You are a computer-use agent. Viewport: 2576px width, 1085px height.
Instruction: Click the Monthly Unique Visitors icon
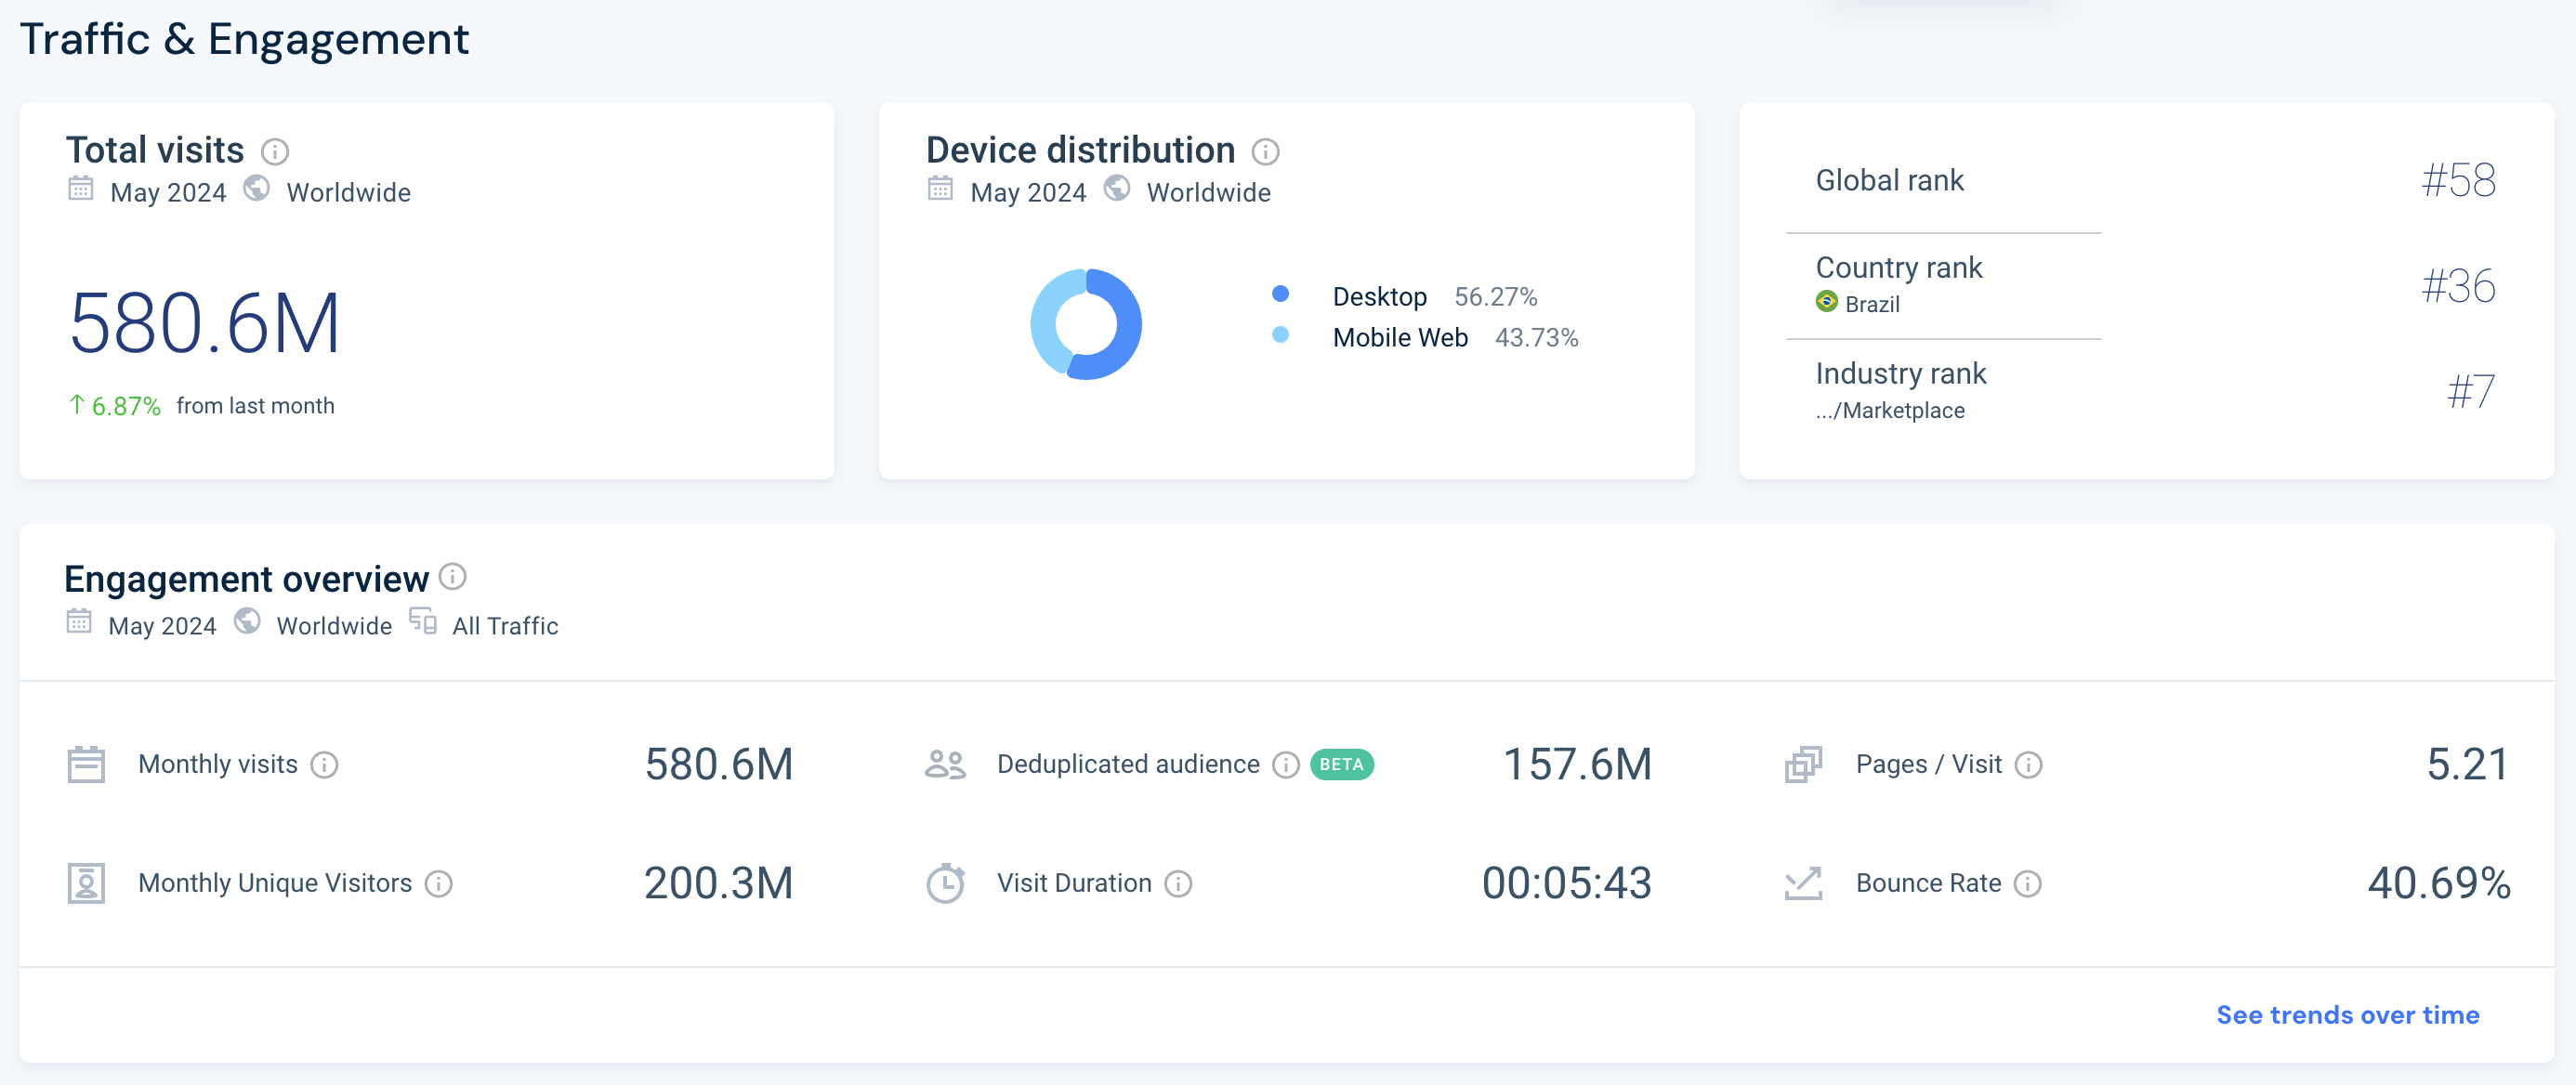point(87,882)
